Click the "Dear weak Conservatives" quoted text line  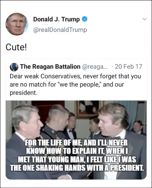pos(75,76)
